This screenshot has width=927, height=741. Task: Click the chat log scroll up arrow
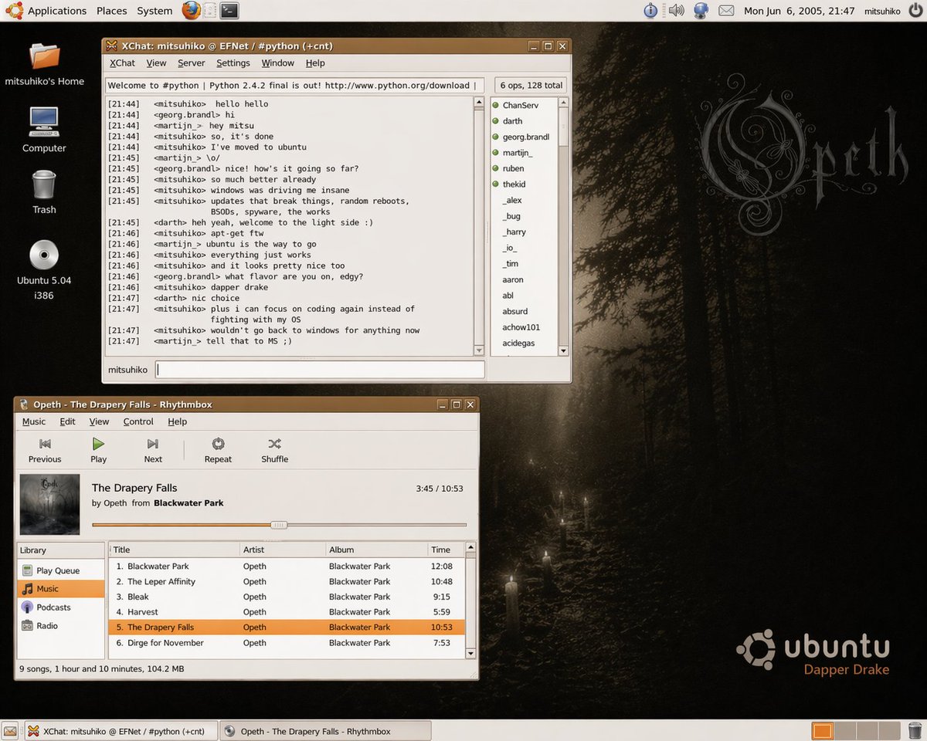[x=480, y=103]
